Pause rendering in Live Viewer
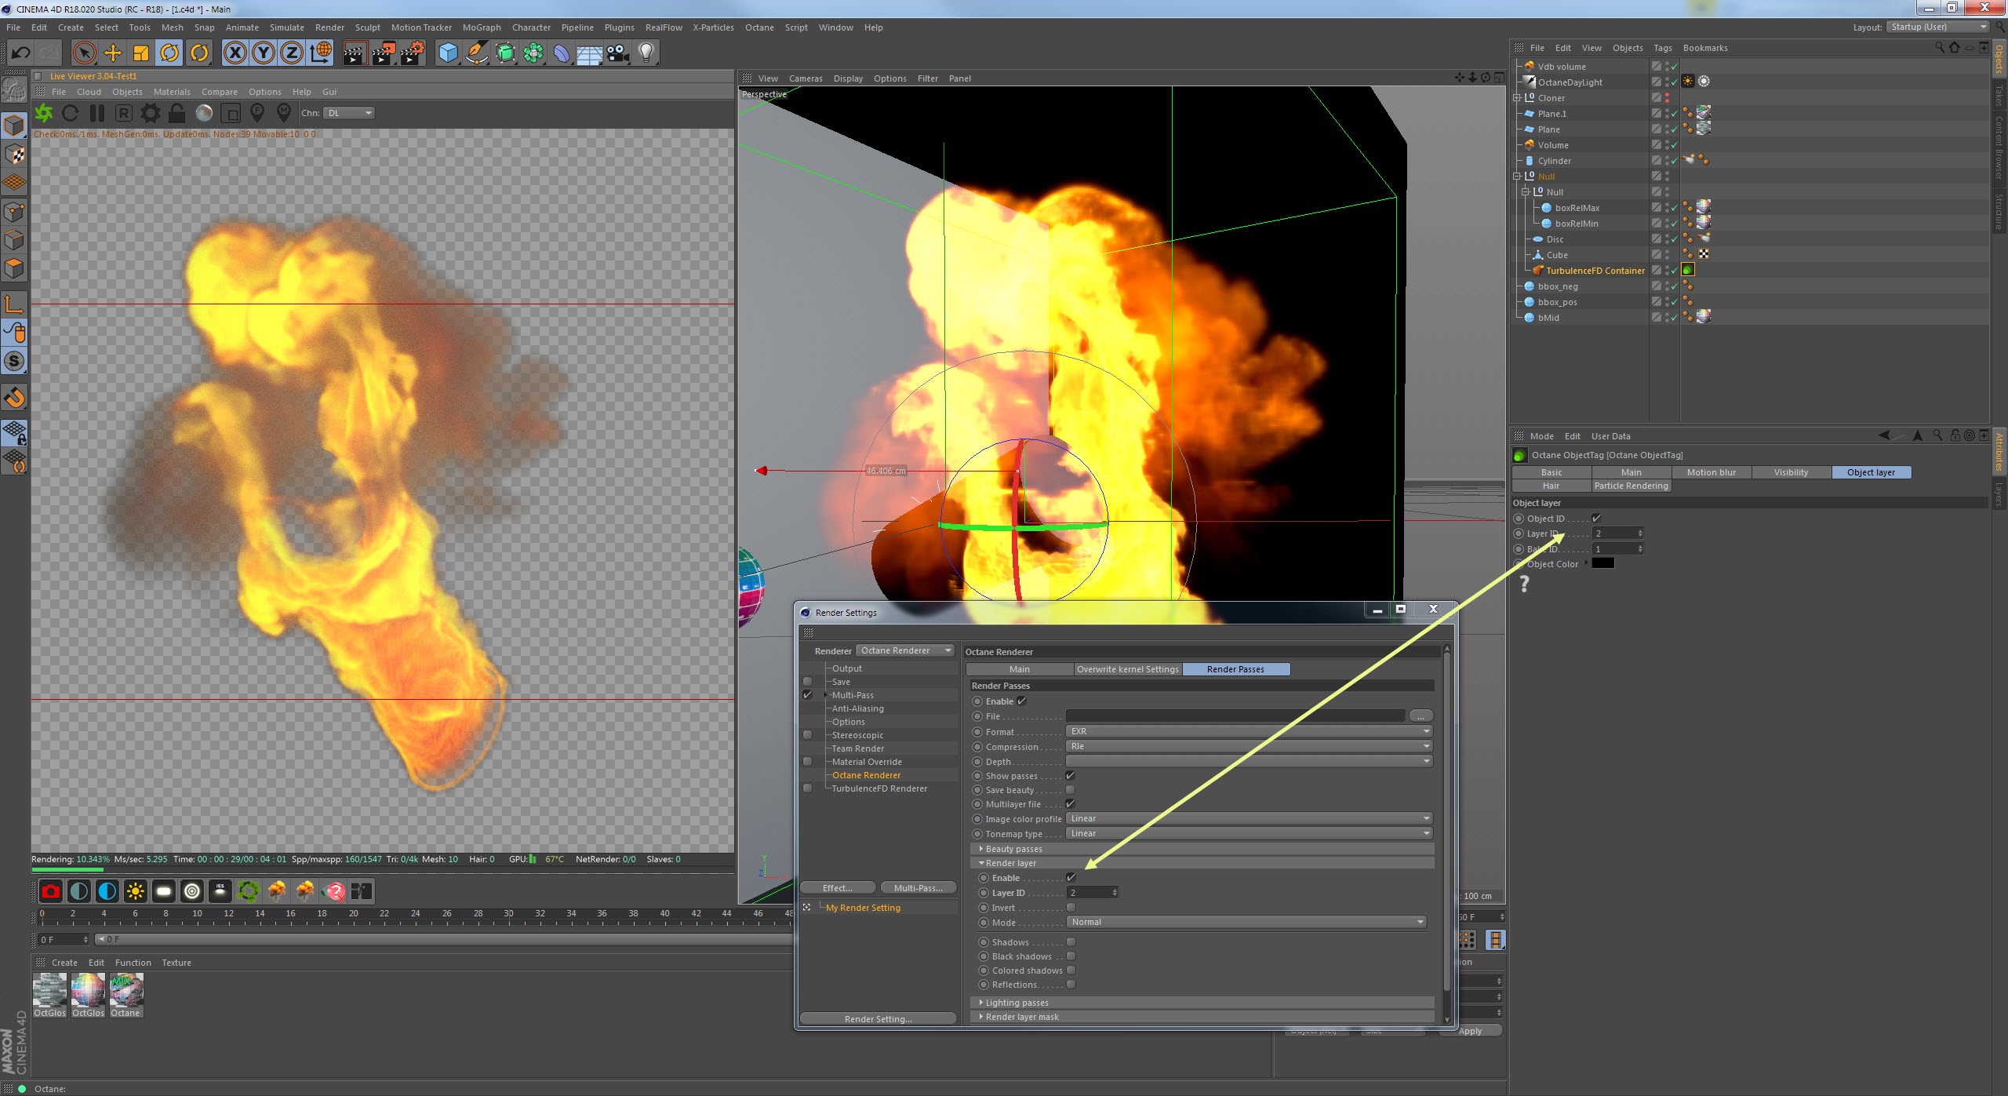The width and height of the screenshot is (2008, 1096). coord(97,113)
